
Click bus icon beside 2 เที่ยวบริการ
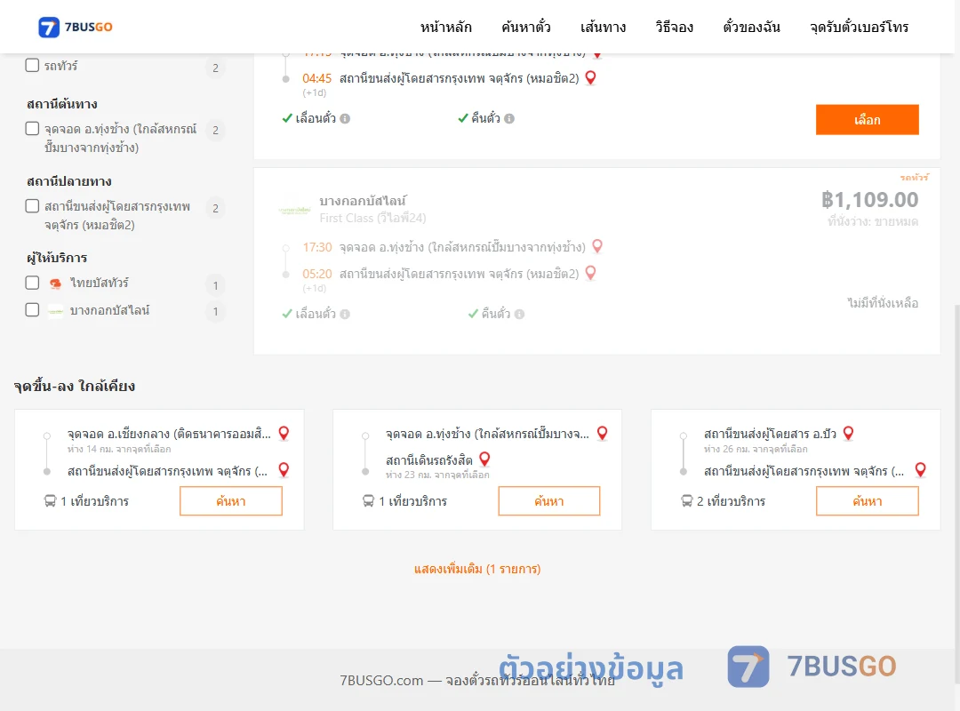[687, 501]
